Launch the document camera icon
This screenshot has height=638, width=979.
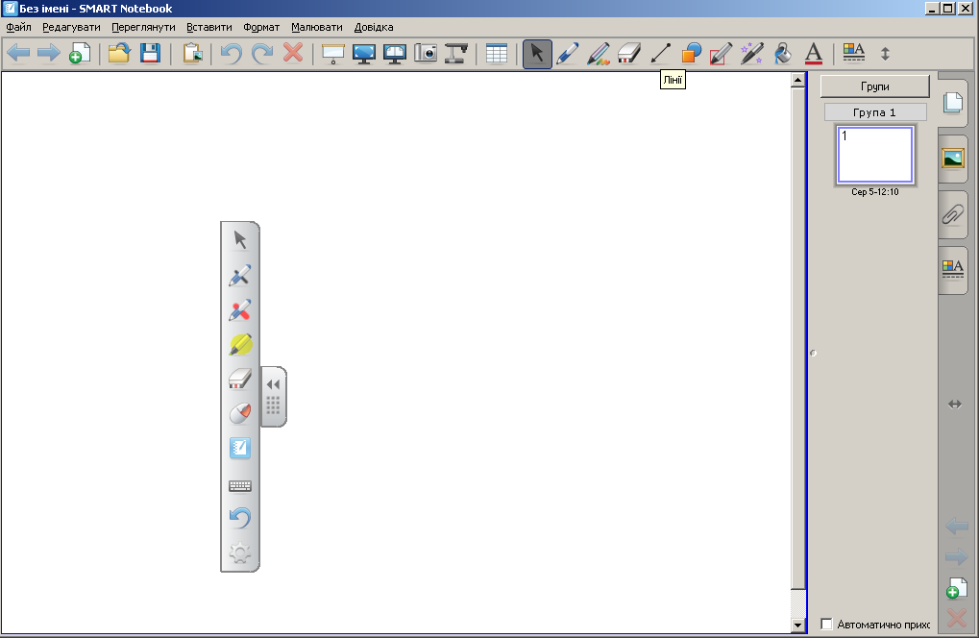[456, 54]
